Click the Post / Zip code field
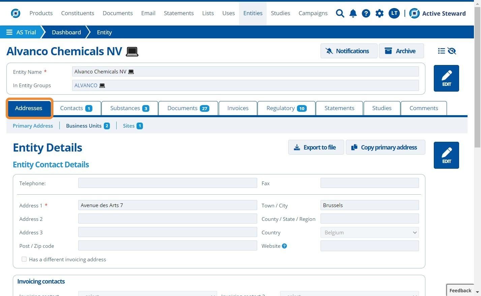481x296 pixels. [x=168, y=245]
